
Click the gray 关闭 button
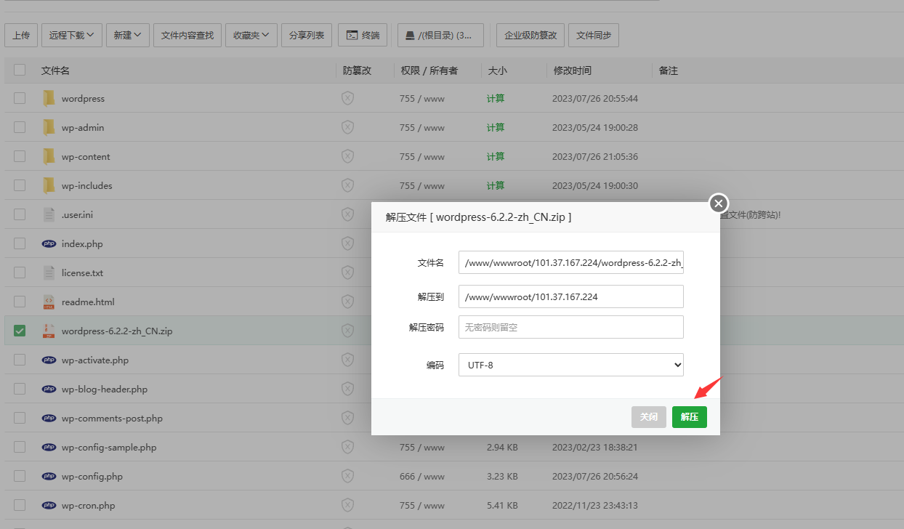click(x=648, y=417)
